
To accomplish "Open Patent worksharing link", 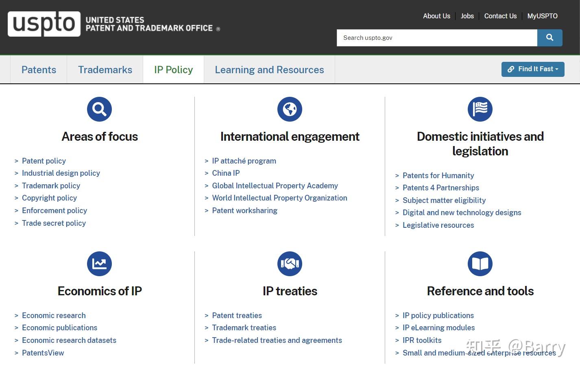I will pyautogui.click(x=244, y=210).
